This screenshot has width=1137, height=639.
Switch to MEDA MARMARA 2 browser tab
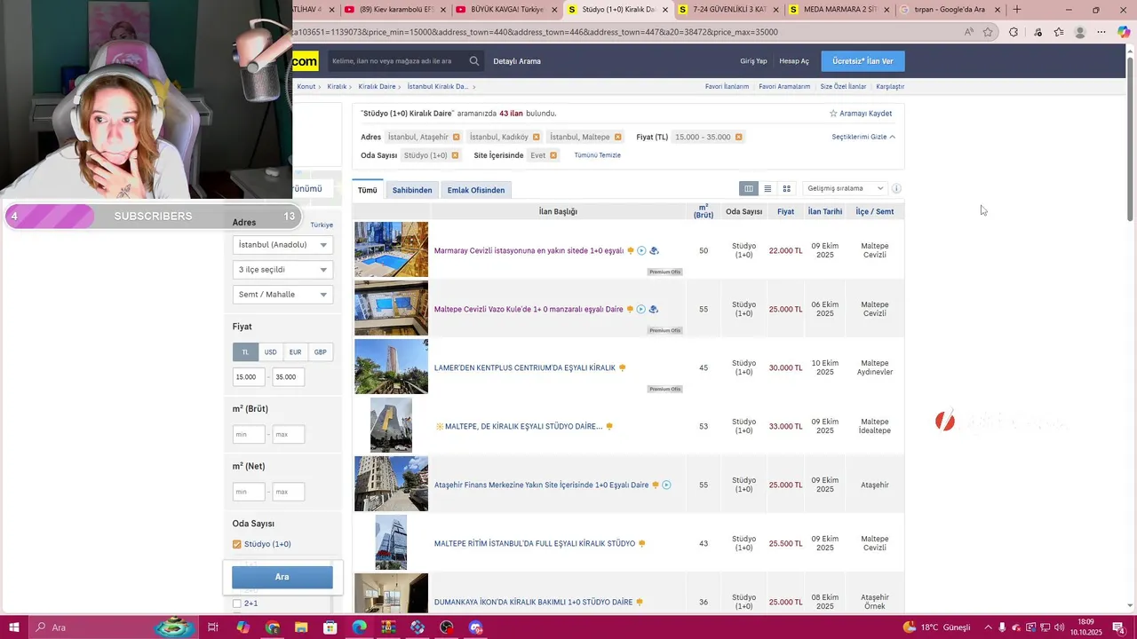[x=837, y=10]
